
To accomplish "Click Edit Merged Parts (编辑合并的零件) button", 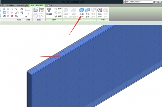I will click(74, 13).
